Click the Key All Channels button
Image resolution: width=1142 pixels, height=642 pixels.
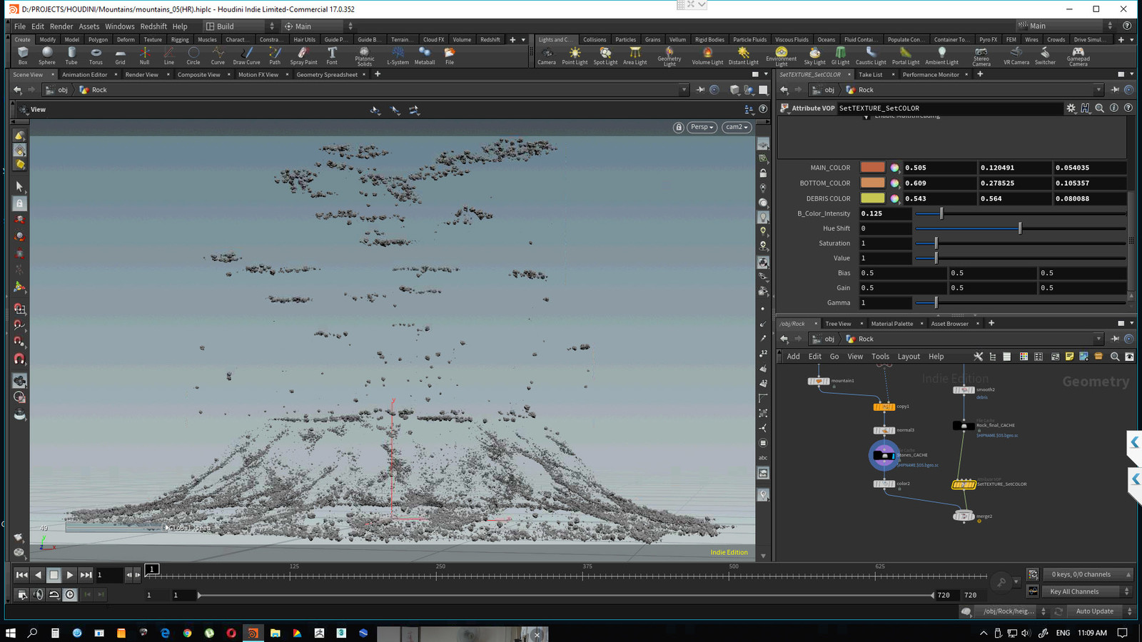click(1074, 591)
